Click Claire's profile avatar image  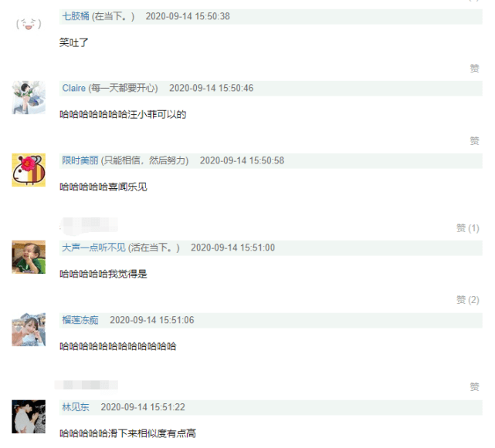pos(29,98)
